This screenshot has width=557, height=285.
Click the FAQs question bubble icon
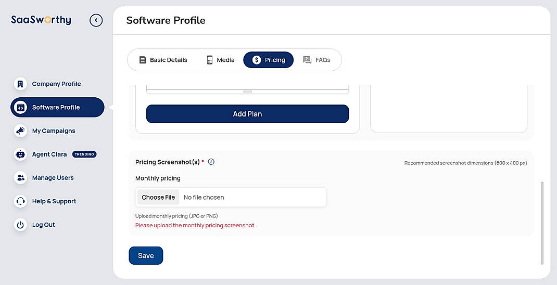[x=307, y=60]
